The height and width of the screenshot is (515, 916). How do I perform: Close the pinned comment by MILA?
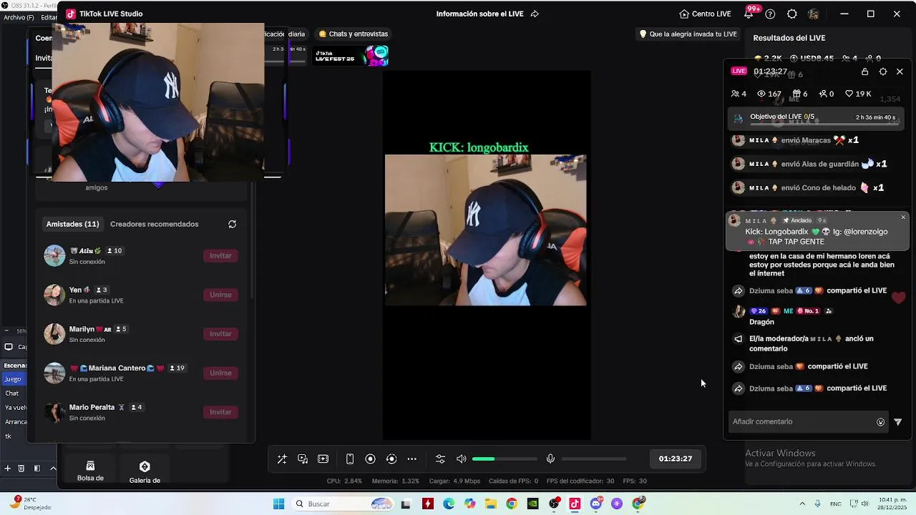(x=903, y=217)
